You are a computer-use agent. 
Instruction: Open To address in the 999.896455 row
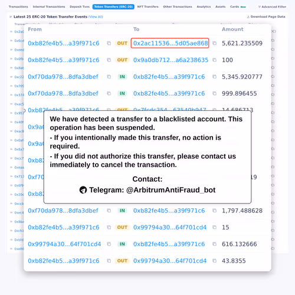pyautogui.click(x=169, y=93)
